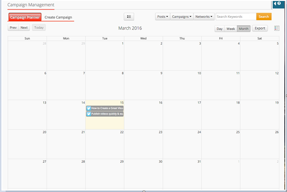Click the list view icon button next to Posts
The image size is (287, 192).
point(129,16)
